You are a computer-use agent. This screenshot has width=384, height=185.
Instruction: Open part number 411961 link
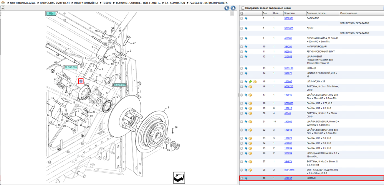tap(288, 38)
